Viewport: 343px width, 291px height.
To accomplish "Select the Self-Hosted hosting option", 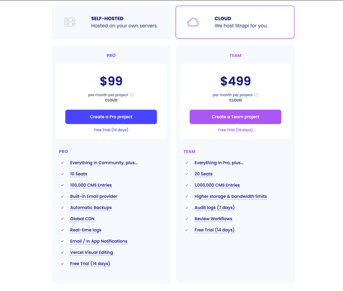I will point(111,22).
